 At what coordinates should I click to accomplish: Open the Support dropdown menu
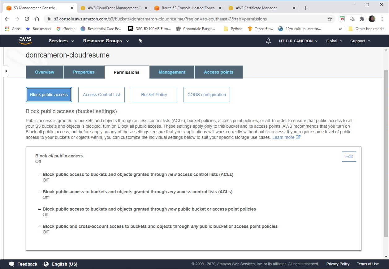coord(360,41)
